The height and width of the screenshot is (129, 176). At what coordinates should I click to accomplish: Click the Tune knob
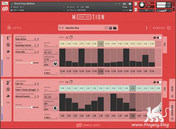tap(142, 5)
